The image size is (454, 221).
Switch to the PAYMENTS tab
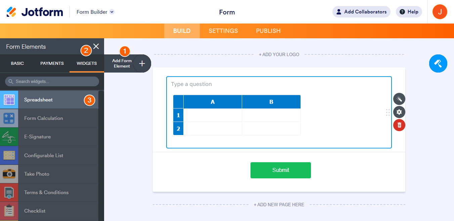(x=52, y=63)
